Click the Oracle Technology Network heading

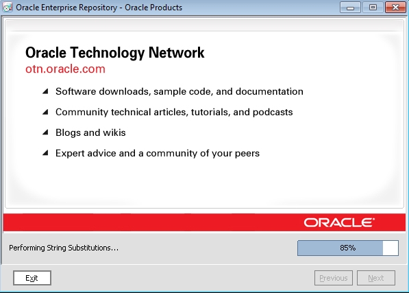(115, 53)
